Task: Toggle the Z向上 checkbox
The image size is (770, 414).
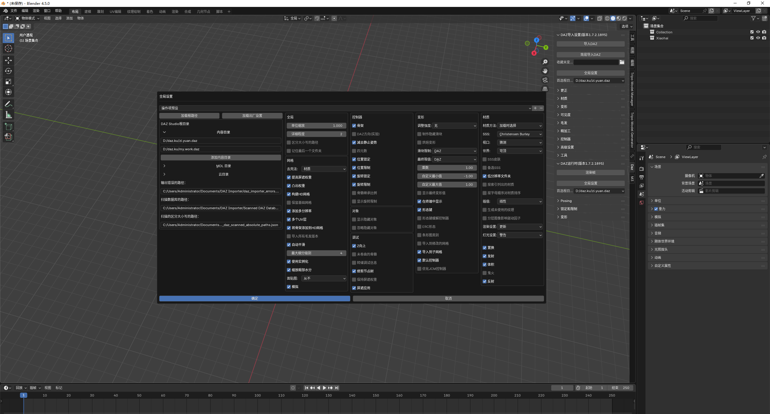Action: (354, 246)
